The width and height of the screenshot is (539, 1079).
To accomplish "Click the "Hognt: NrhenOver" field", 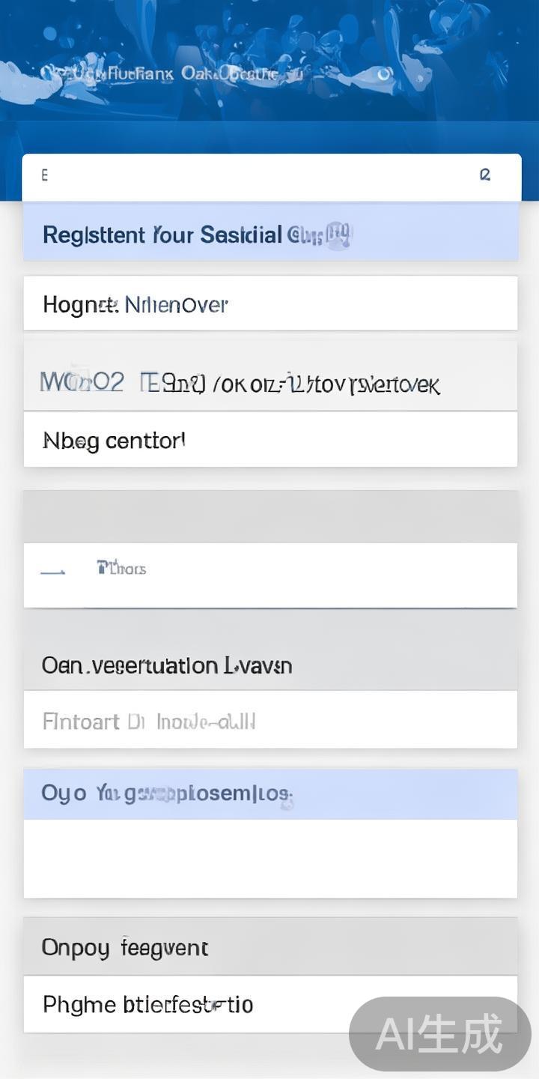I will (269, 303).
